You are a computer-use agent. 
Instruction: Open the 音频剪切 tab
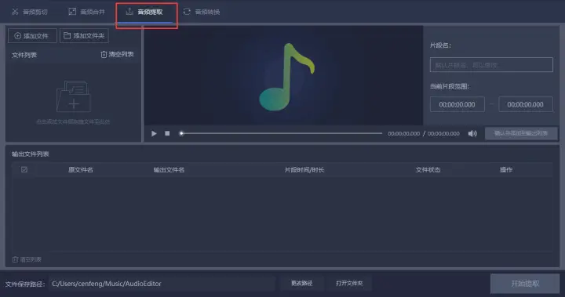point(30,12)
